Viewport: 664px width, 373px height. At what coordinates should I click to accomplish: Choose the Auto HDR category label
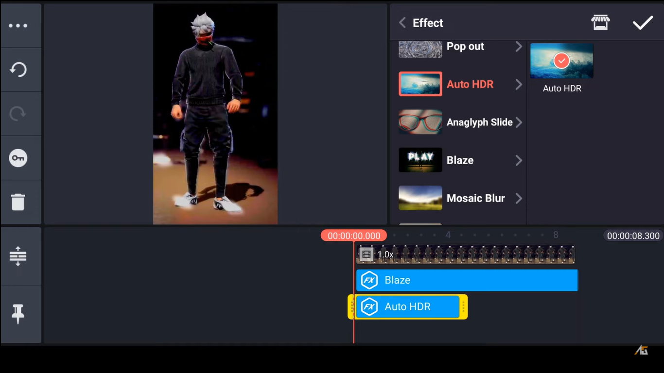tap(470, 85)
